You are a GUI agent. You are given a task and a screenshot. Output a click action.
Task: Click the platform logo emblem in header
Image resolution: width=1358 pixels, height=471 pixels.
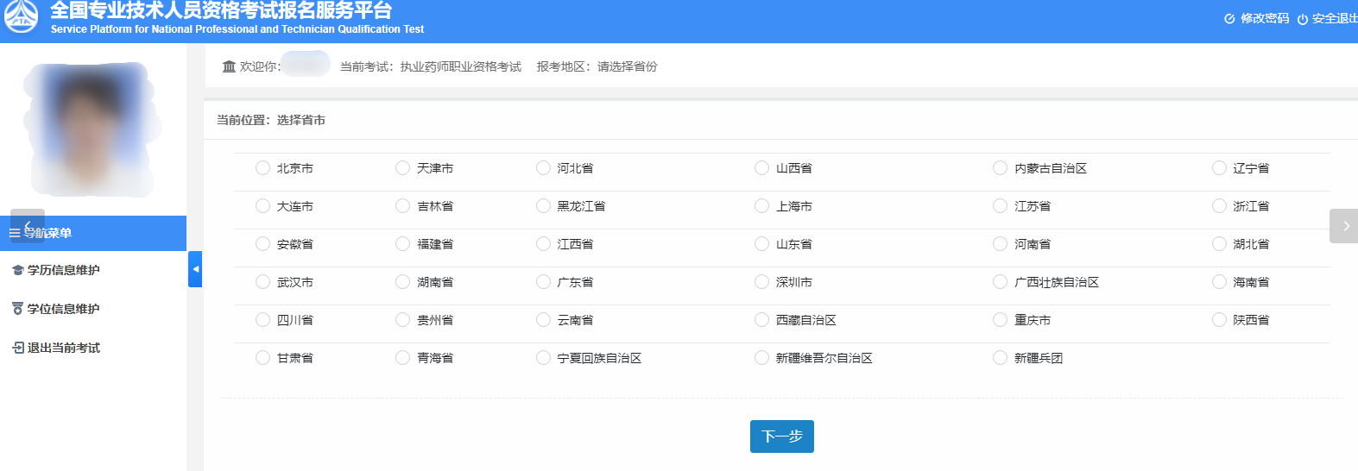21,16
